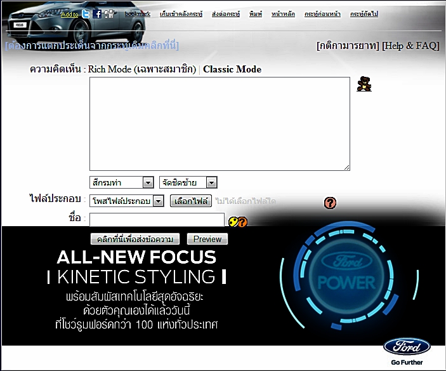Open the กติกามารยาท rules link

[x=348, y=46]
